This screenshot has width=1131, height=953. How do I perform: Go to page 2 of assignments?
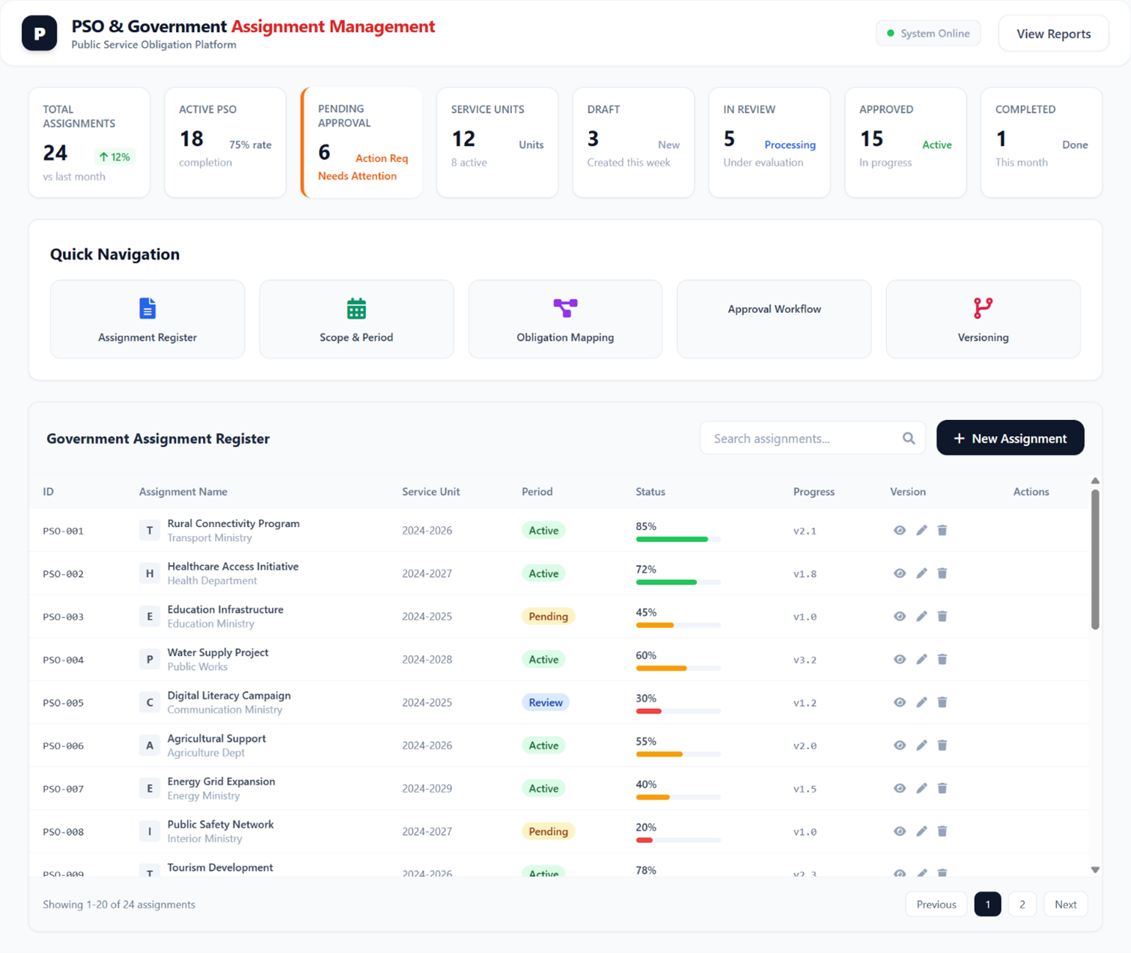click(x=1022, y=904)
